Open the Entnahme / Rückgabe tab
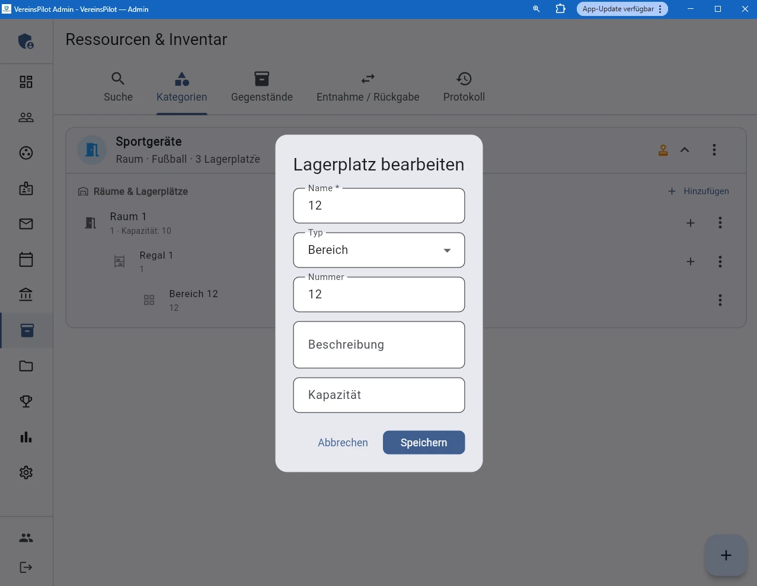Viewport: 757px width, 586px height. pyautogui.click(x=368, y=87)
